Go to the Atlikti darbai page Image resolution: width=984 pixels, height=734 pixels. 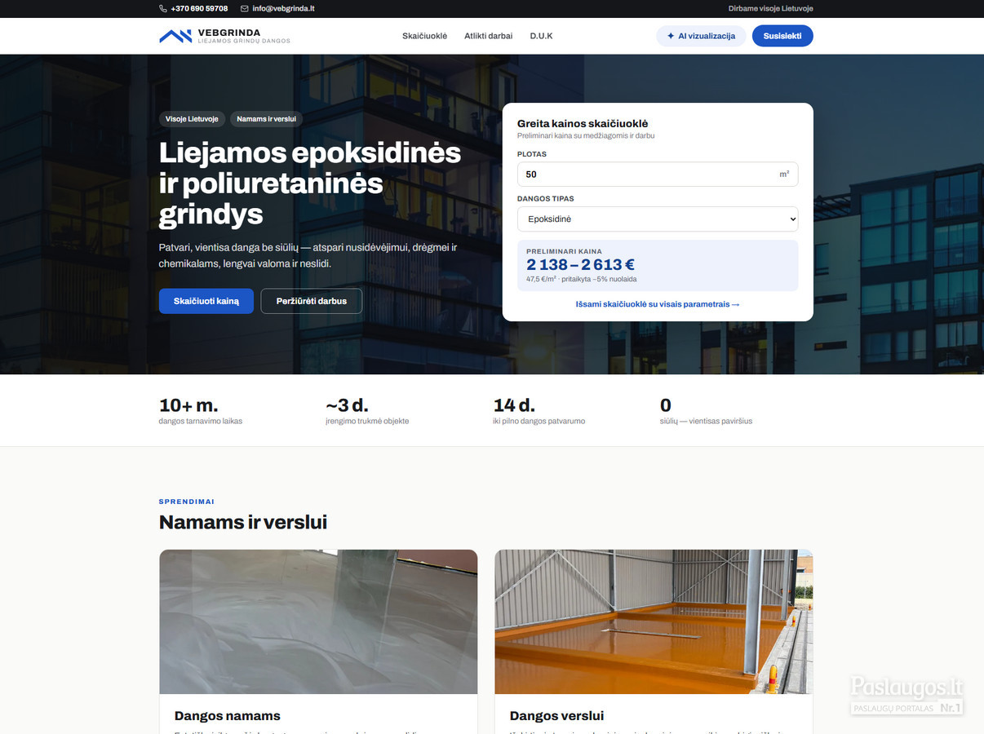click(x=489, y=36)
